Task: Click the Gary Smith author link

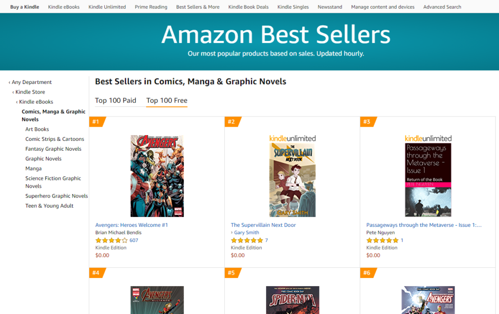Action: (247, 233)
